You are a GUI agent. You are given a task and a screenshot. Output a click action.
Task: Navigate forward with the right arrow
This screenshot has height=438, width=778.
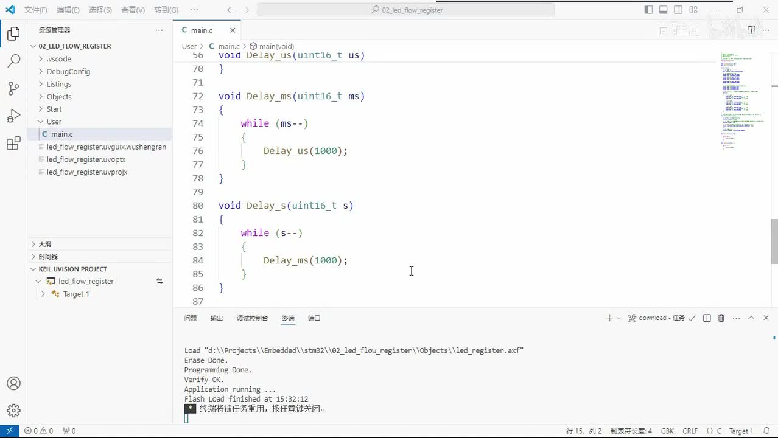245,10
